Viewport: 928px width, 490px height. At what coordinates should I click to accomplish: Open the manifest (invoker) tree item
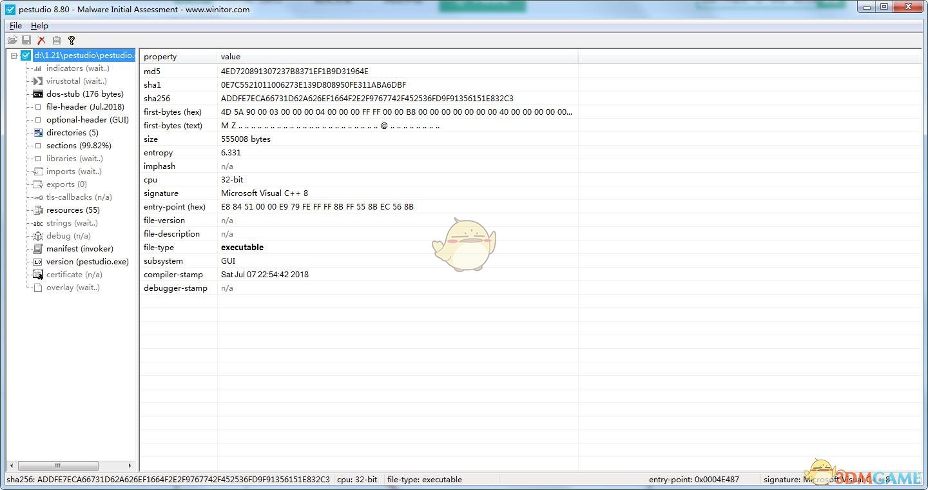(x=79, y=249)
